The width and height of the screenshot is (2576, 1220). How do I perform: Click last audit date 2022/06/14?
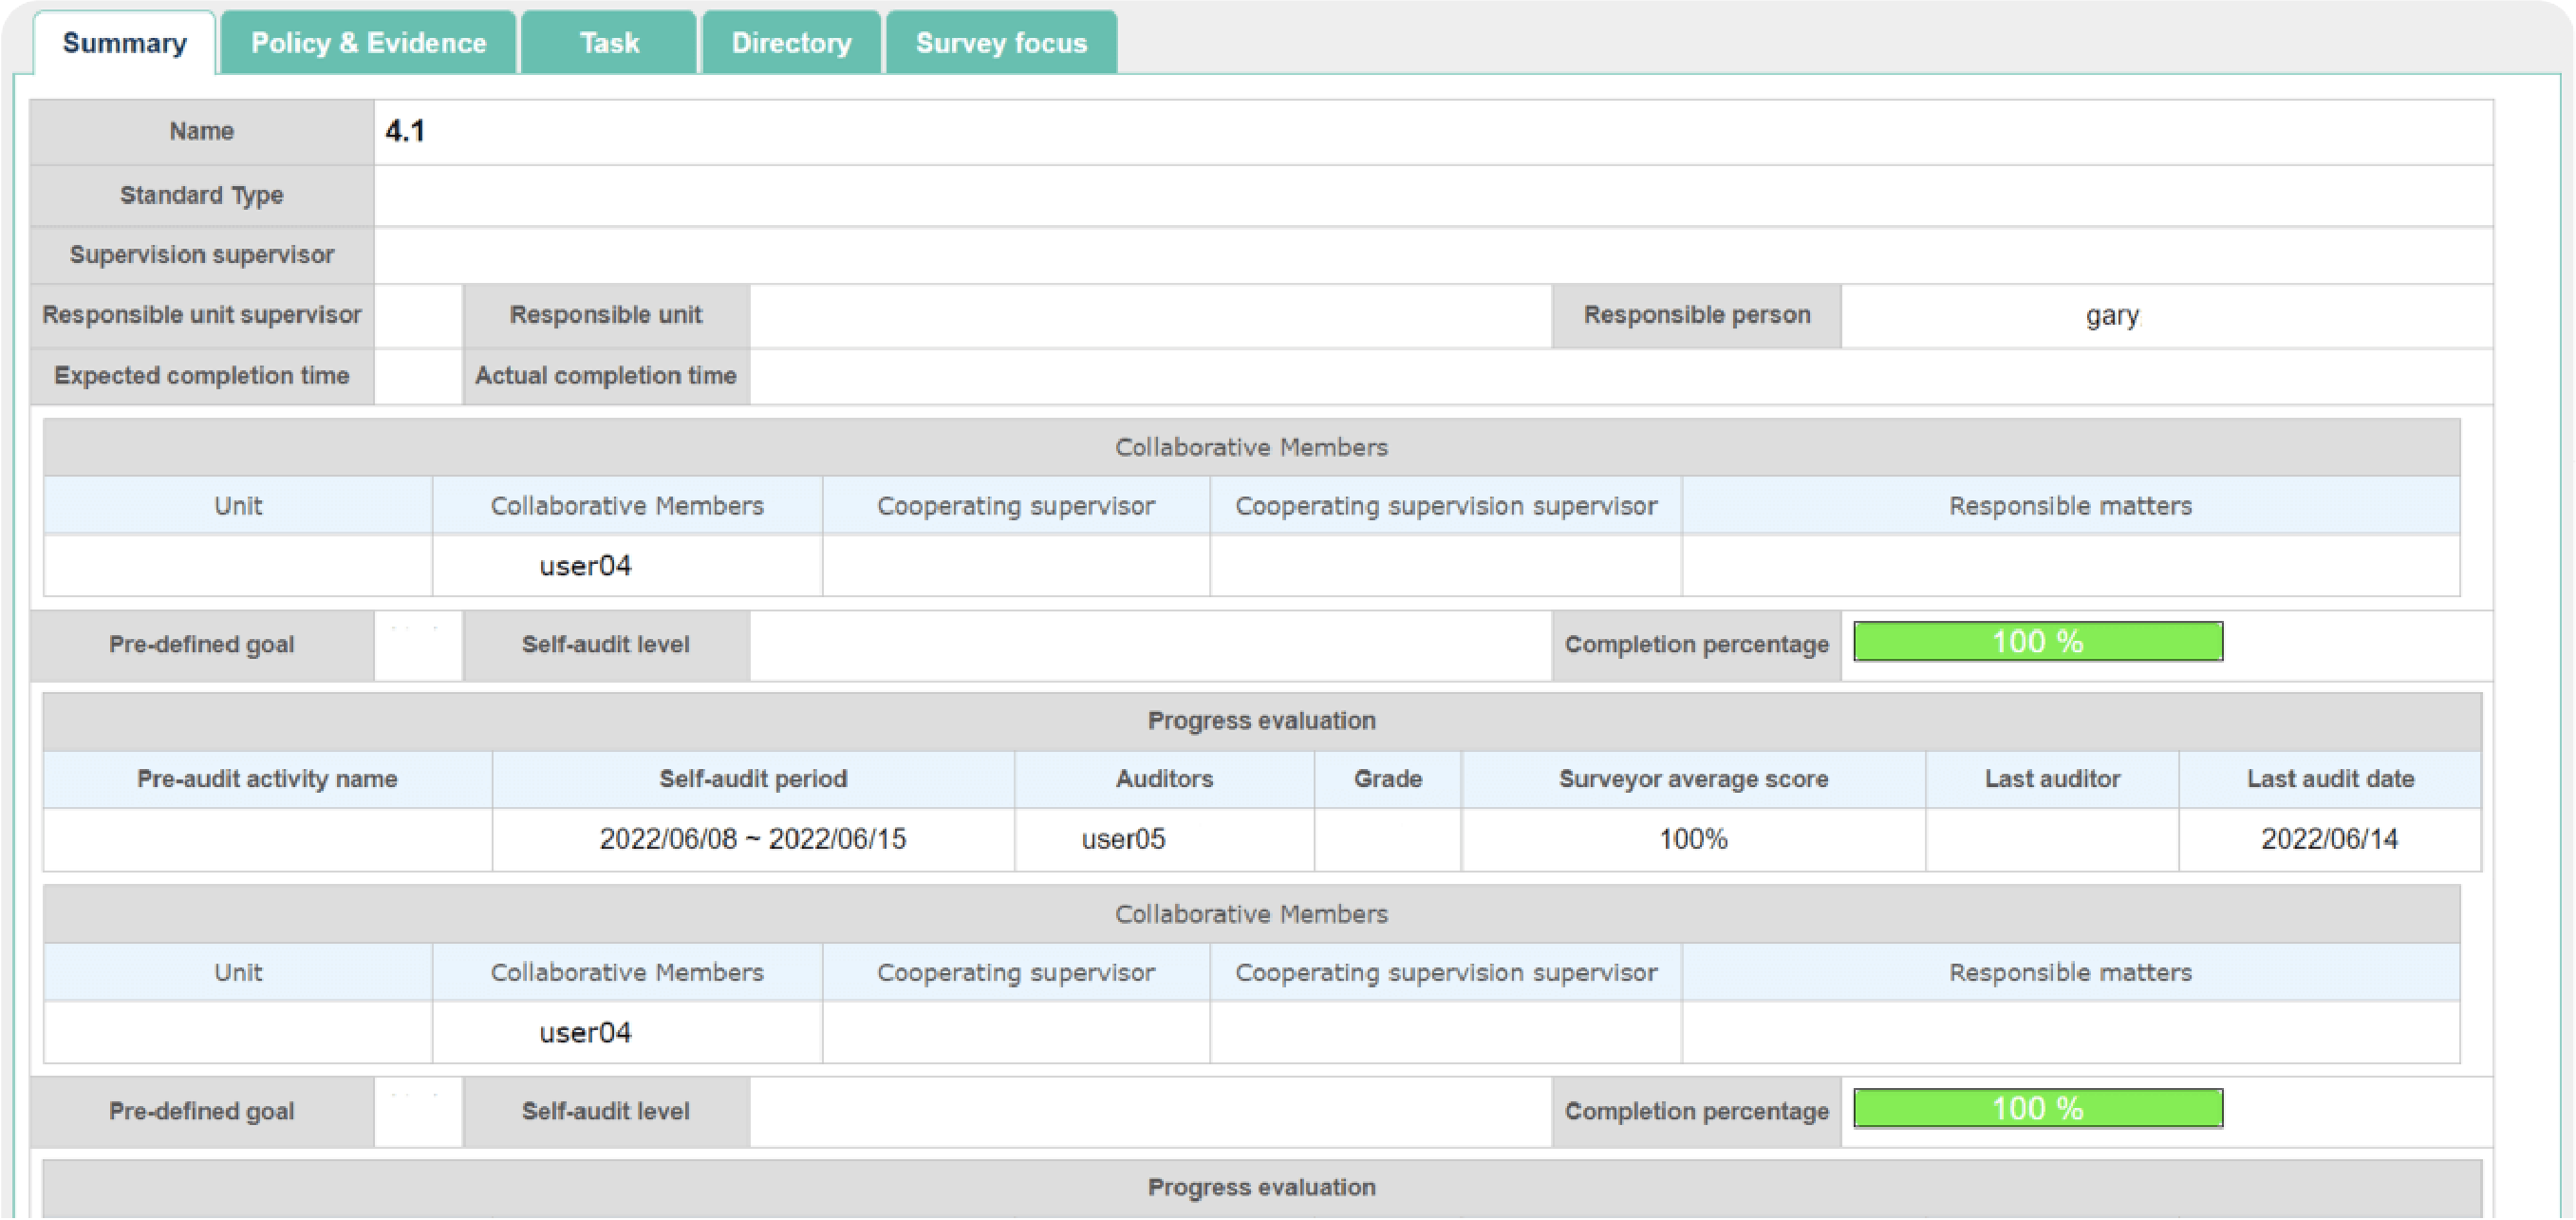(2329, 839)
